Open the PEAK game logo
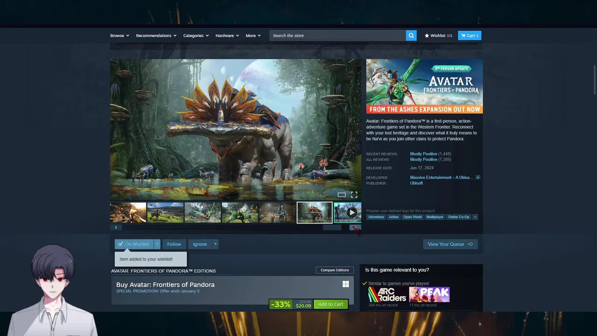597x336 pixels. [x=429, y=294]
